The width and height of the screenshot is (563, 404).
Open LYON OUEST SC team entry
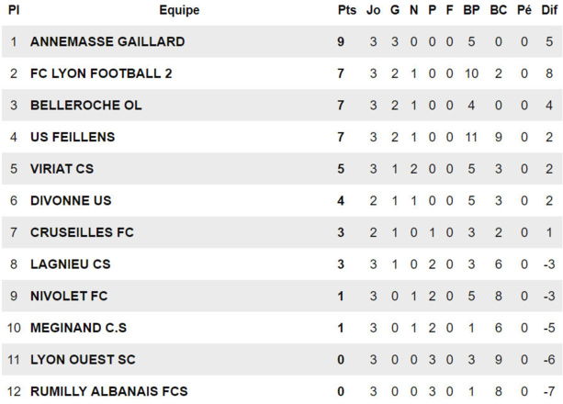(83, 360)
